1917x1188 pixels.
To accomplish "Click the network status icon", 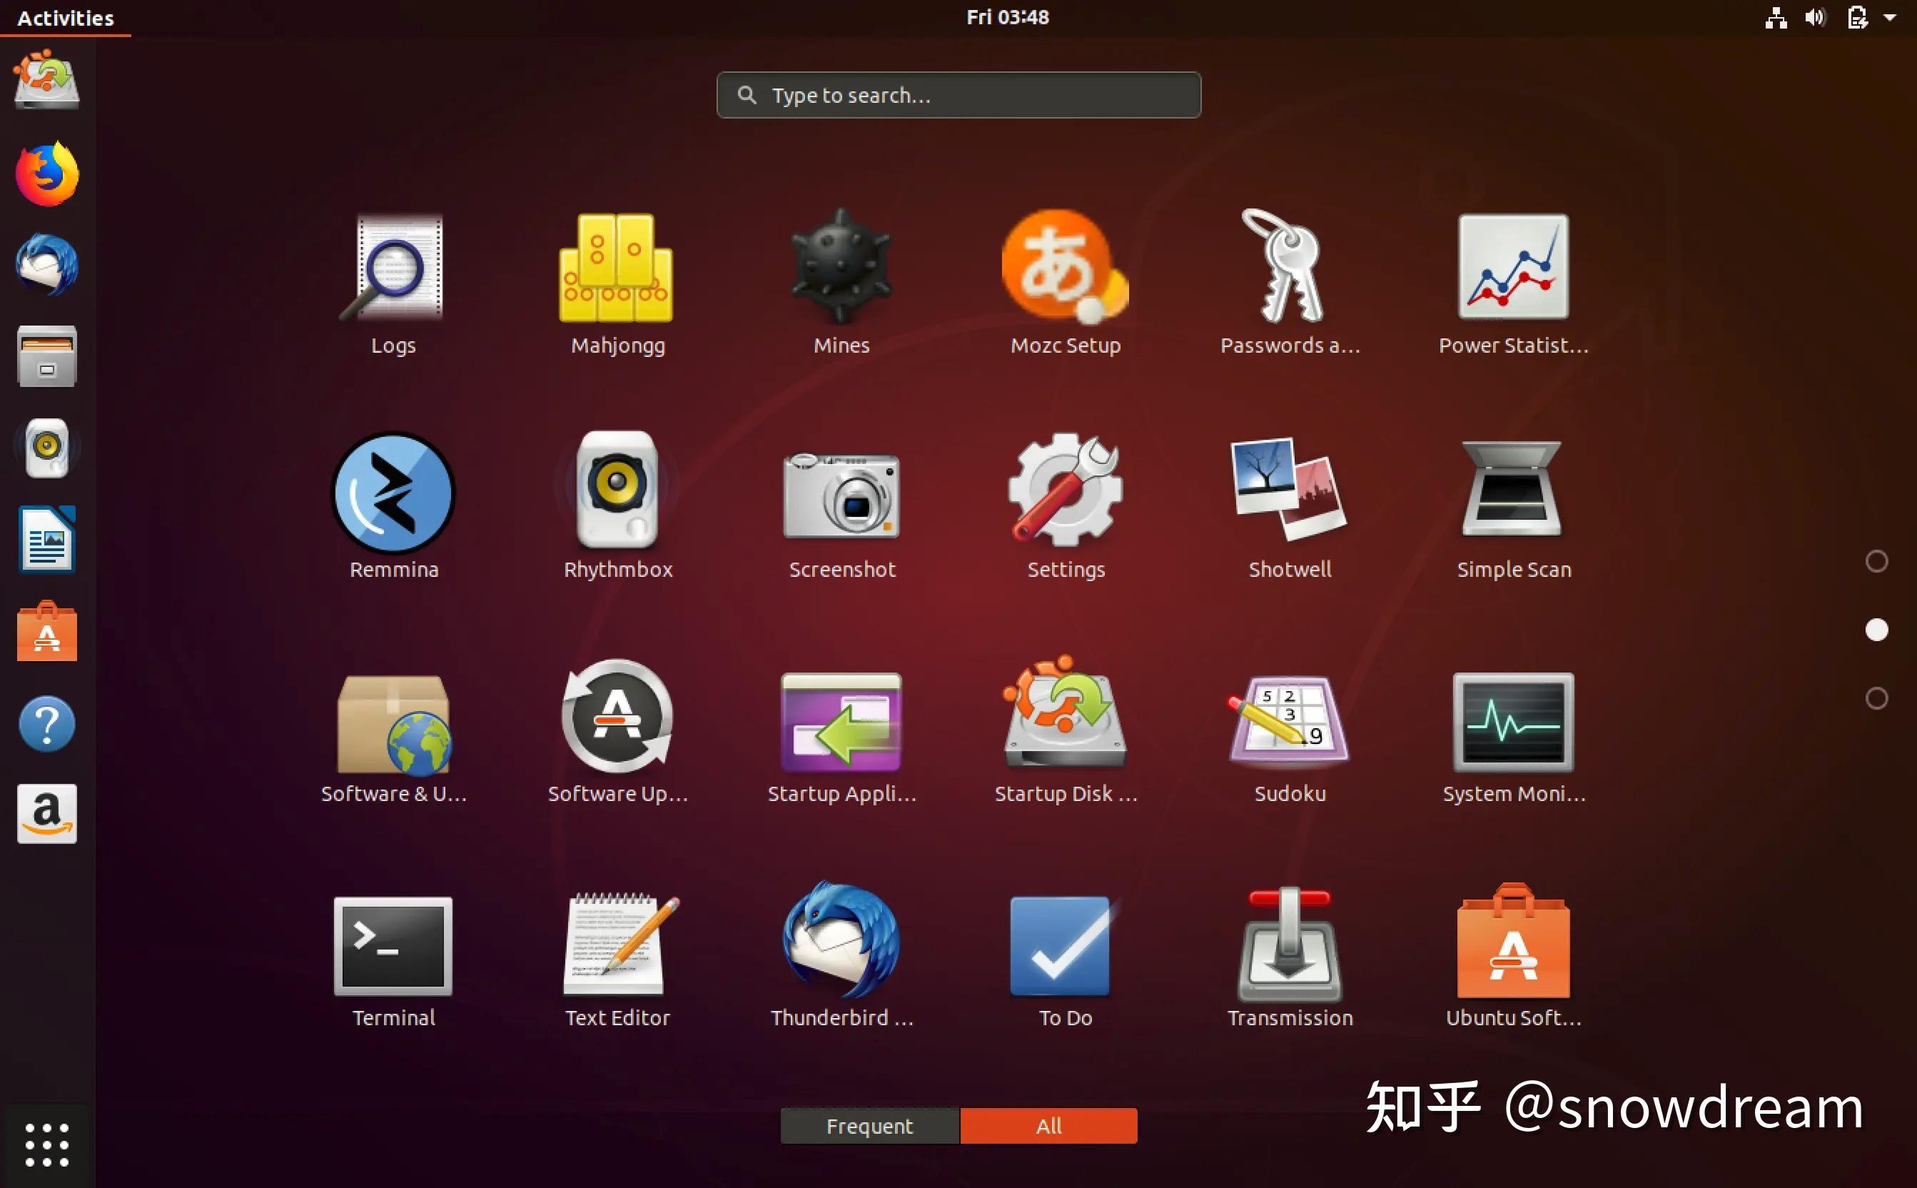I will click(x=1776, y=17).
